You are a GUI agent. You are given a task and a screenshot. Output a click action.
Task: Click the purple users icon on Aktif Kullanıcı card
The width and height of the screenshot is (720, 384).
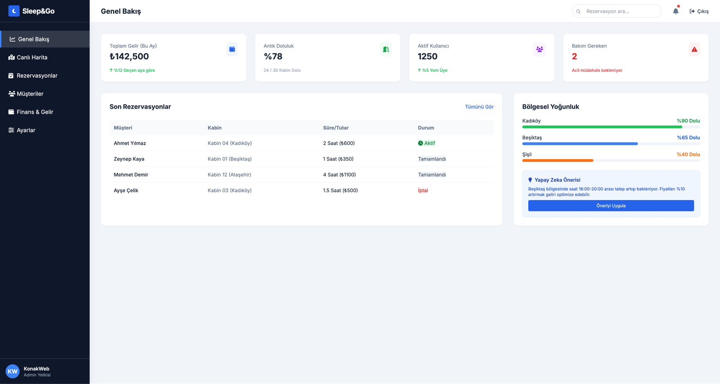pos(540,49)
